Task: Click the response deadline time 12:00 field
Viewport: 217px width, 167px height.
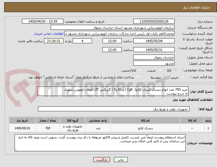Action: (x=112, y=41)
